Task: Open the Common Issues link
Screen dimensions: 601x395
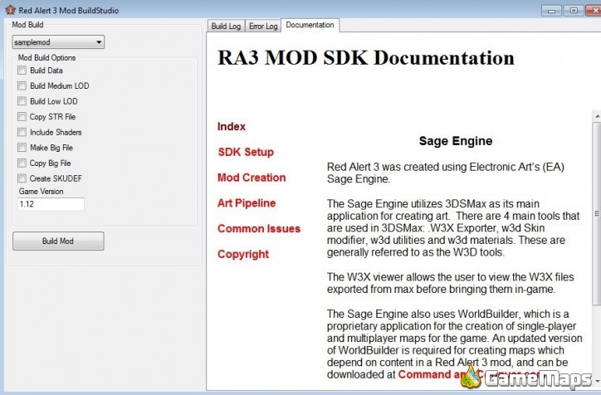Action: [259, 229]
